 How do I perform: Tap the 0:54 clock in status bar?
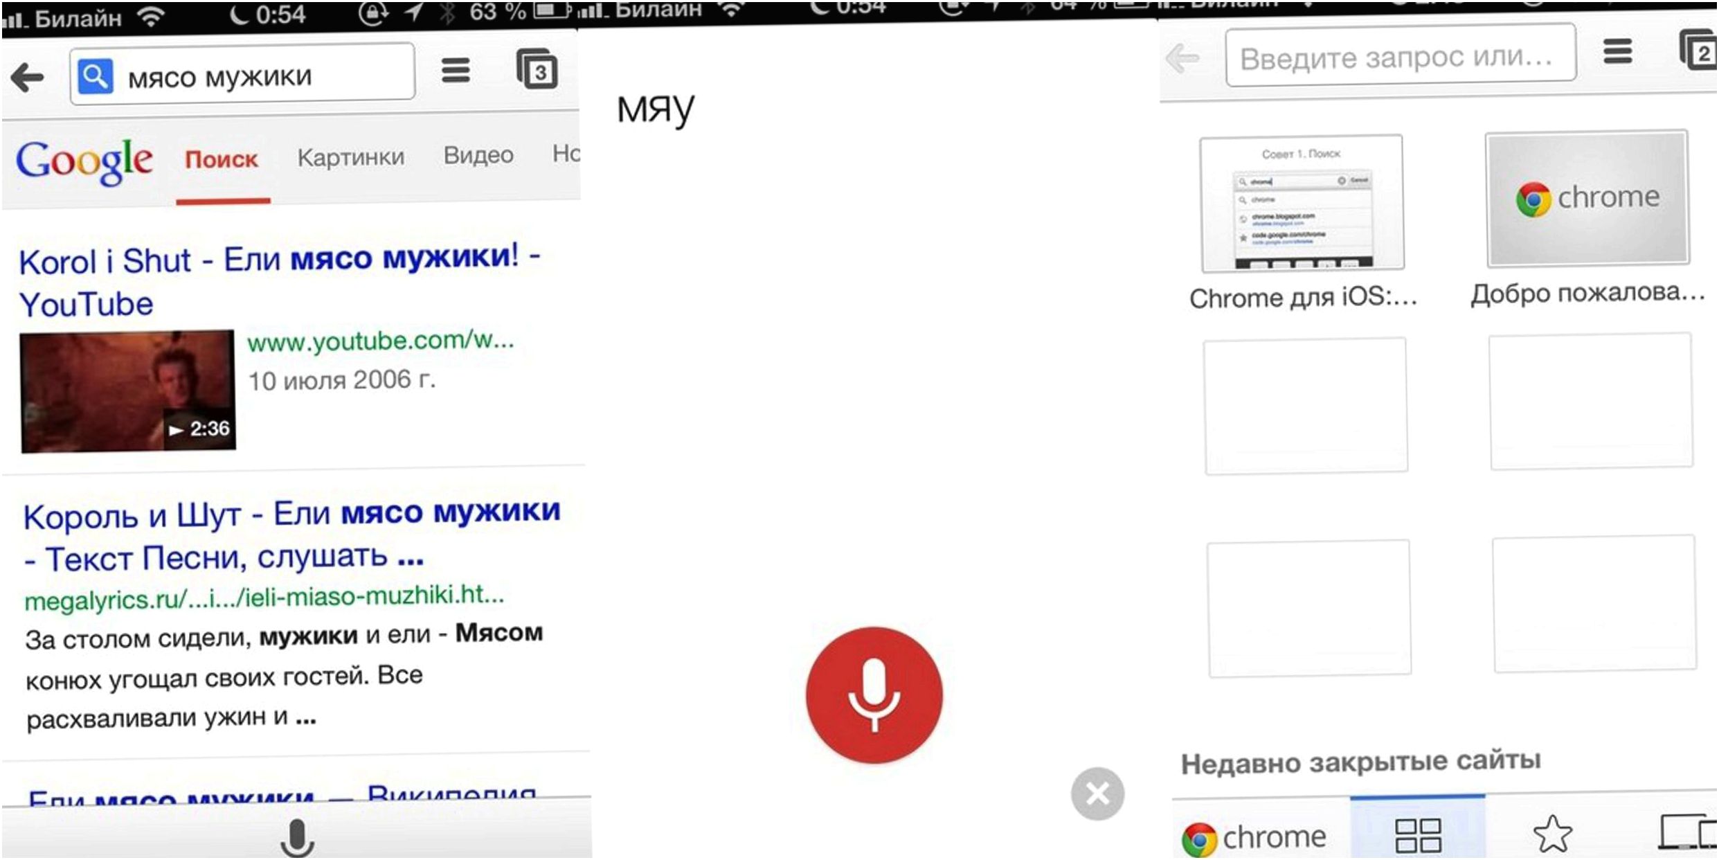(x=280, y=15)
